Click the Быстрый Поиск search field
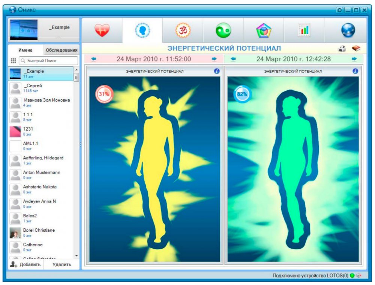Image resolution: width=375 pixels, height=285 pixels. [x=48, y=60]
